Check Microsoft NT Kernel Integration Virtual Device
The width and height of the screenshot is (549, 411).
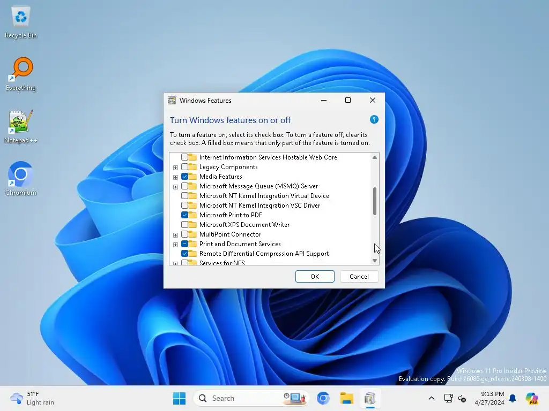click(184, 196)
